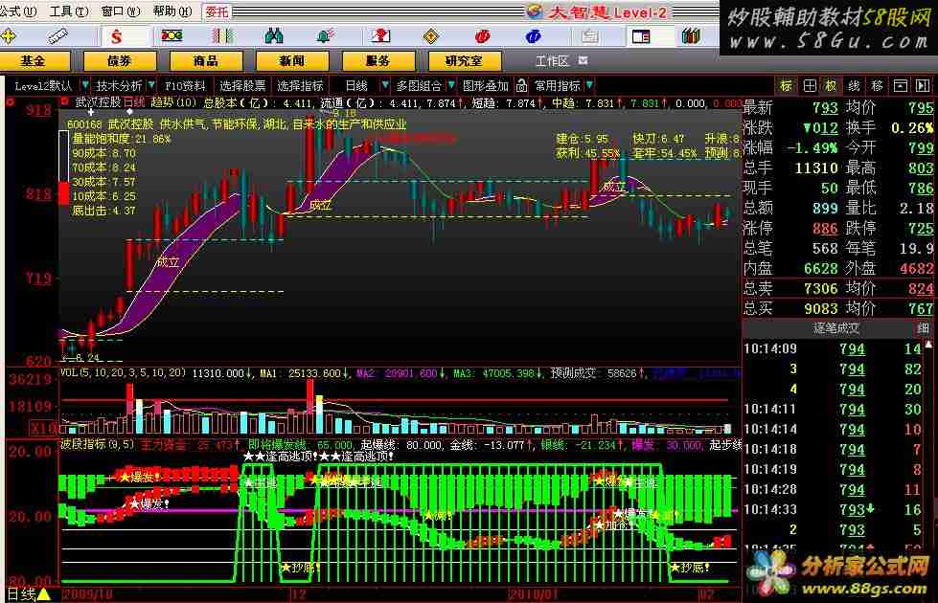
Task: Expand the 多图组合 dropdown arrow
Action: tap(451, 85)
